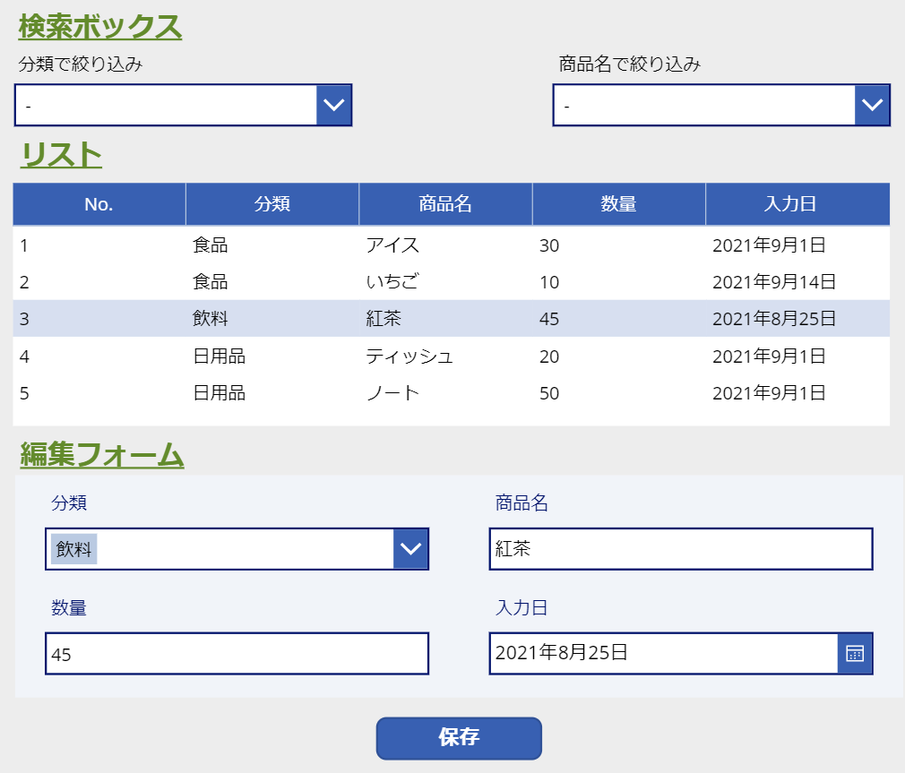Screen dimensions: 905x773
Task: Click the 商品名 input field showing 紅茶
Action: (x=681, y=549)
